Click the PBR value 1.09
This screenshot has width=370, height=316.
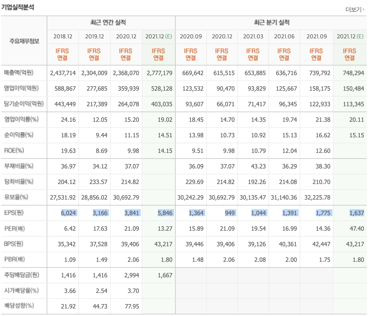(x=70, y=260)
